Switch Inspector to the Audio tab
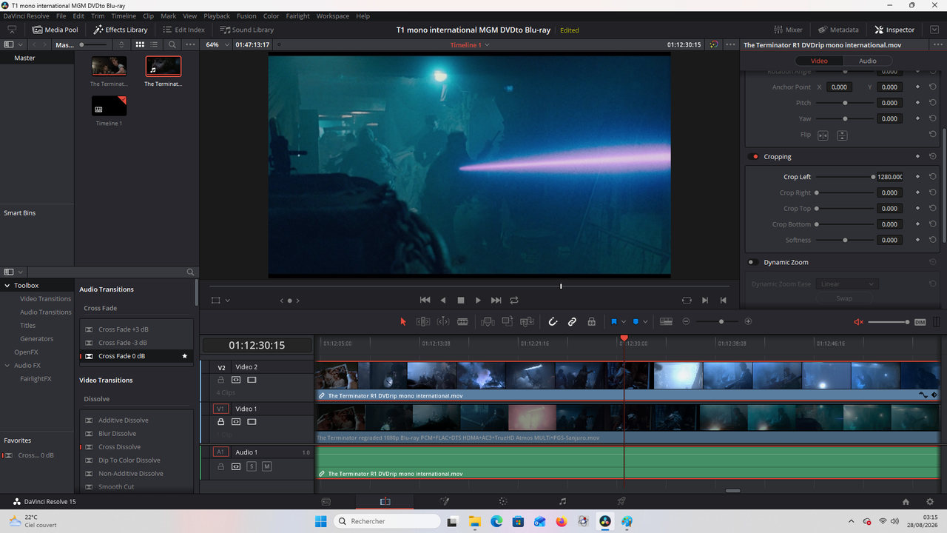 coord(867,61)
